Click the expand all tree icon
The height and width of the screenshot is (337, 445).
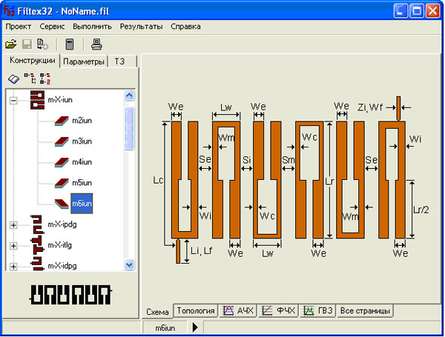29,78
